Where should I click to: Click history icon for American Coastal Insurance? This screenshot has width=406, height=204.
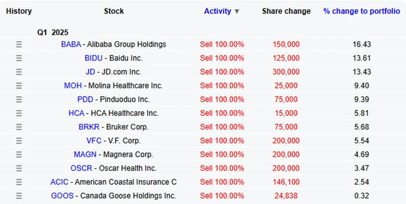coord(19,182)
